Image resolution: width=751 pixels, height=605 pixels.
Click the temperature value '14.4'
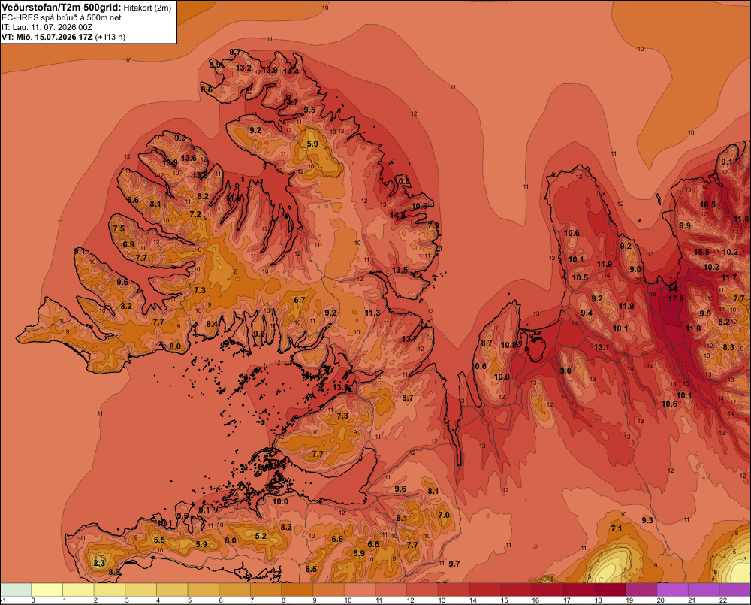coord(291,72)
